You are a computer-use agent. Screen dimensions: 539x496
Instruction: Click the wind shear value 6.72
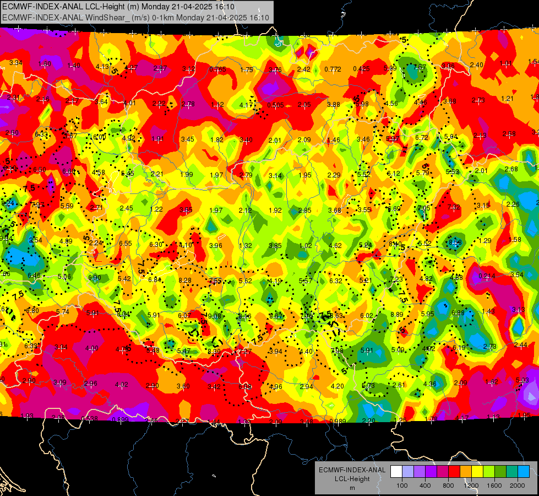click(422, 138)
